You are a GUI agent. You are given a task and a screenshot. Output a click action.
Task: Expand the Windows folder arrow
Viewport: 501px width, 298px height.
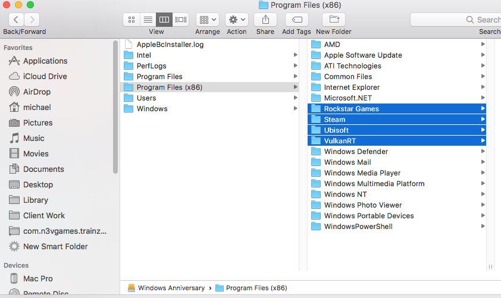tap(296, 108)
